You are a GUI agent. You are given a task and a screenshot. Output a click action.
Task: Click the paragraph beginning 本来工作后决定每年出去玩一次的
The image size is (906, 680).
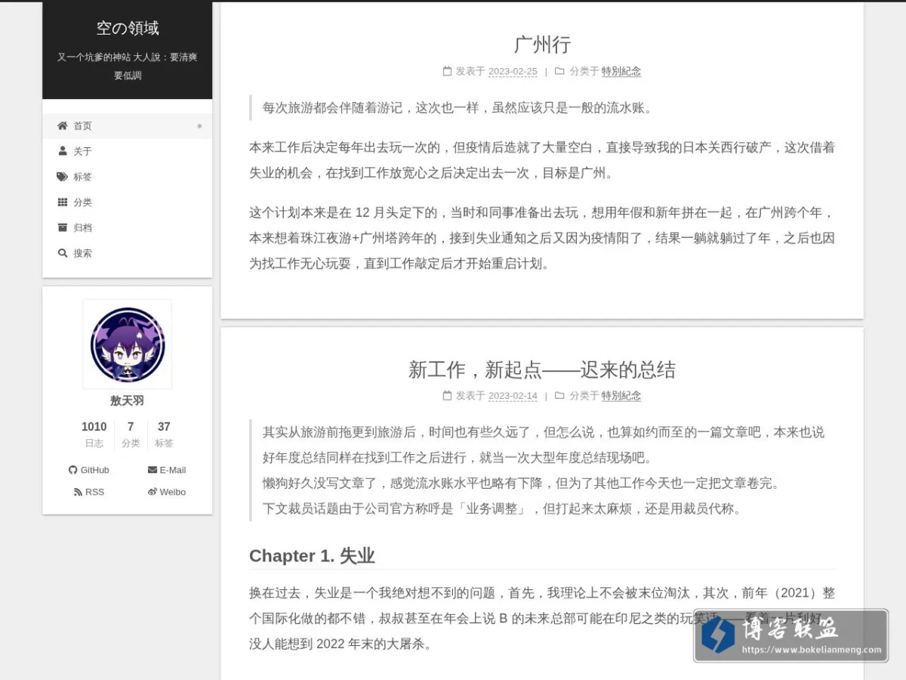[542, 160]
